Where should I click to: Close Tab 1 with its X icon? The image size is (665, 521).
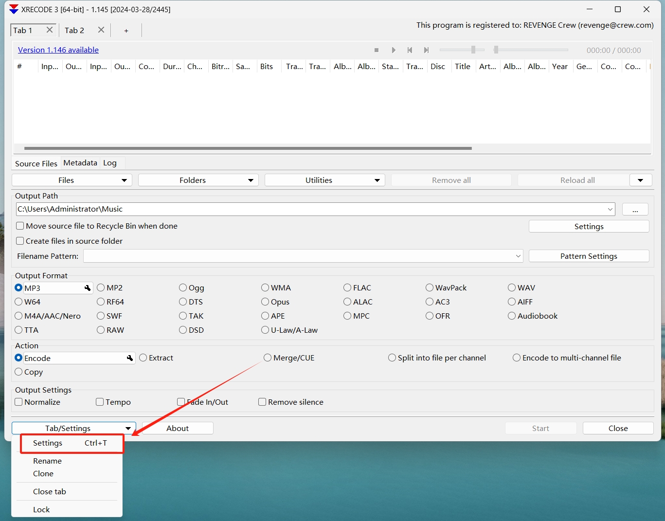[50, 30]
